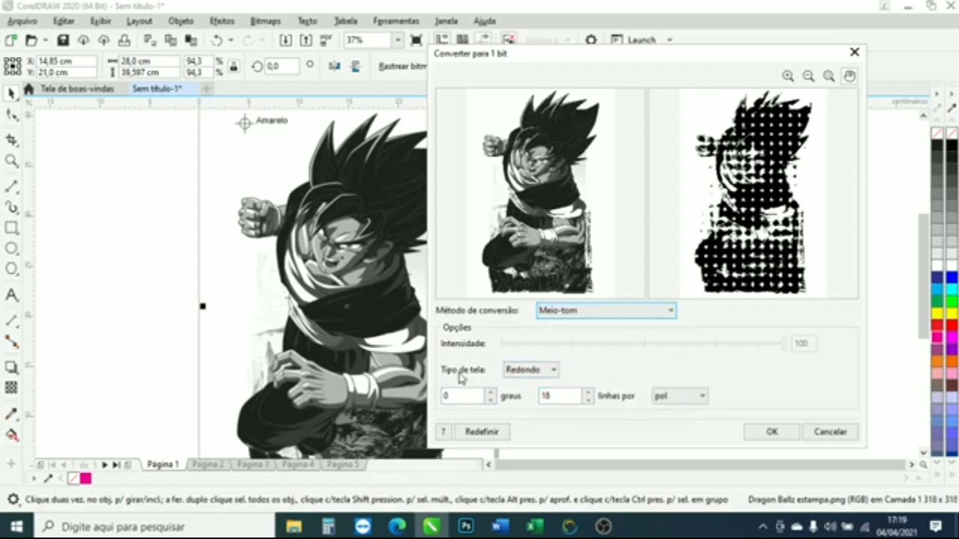Click the Rastrear bitmap button
Viewport: 959px width, 539px height.
tap(402, 66)
